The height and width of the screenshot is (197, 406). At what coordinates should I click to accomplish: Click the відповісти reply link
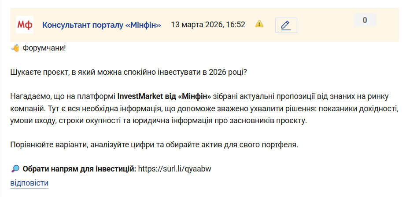29,183
